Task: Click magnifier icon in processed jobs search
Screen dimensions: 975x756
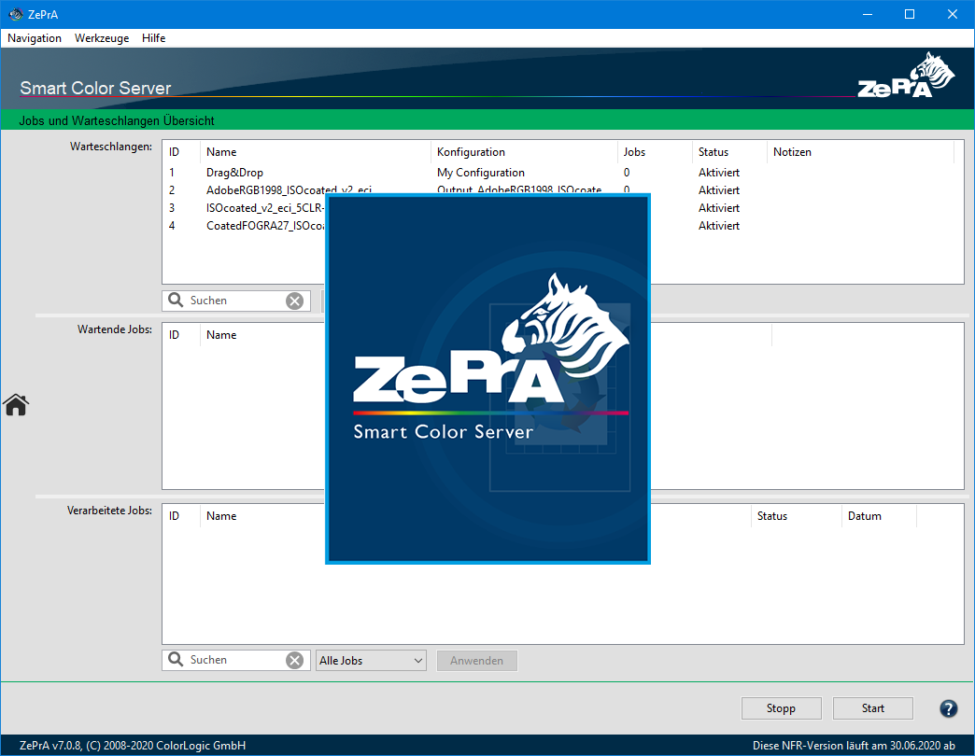Action: pos(176,660)
